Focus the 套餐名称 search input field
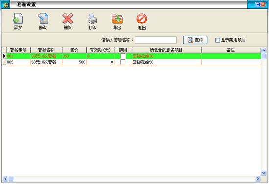 (156, 40)
